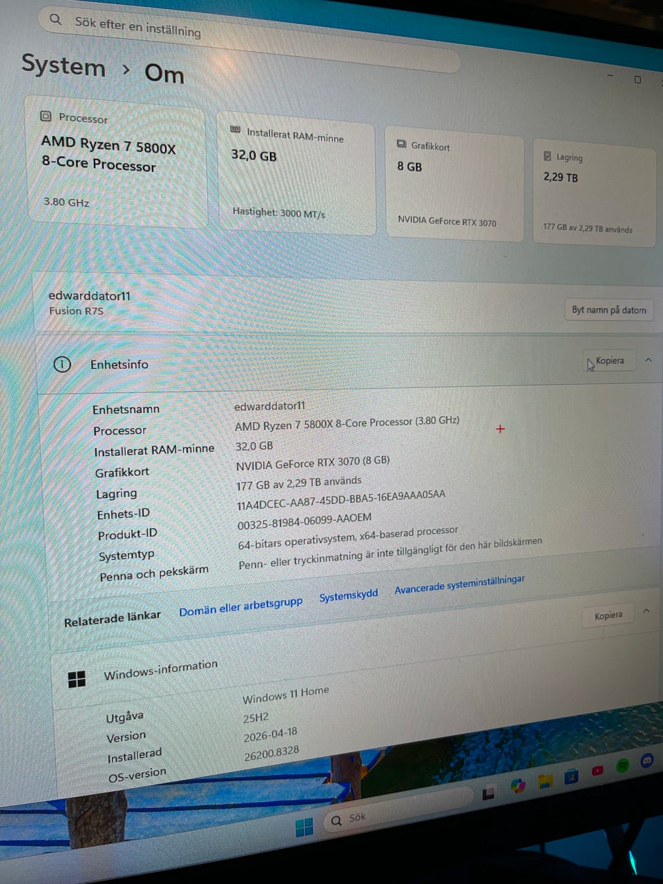Screen dimensions: 663x884
Task: Click the Windows-information header text
Action: pos(160,669)
